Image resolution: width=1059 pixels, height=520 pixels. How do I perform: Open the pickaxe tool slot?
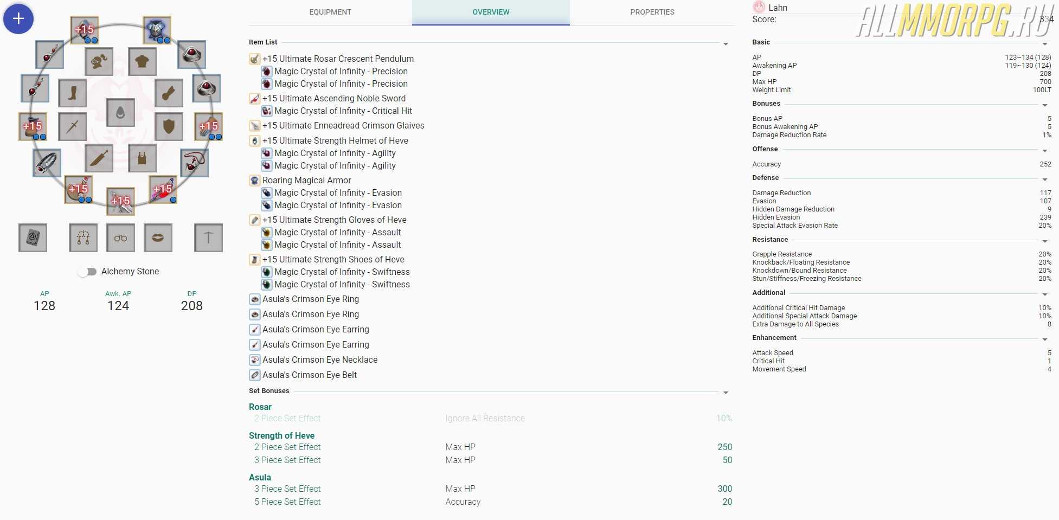[209, 237]
